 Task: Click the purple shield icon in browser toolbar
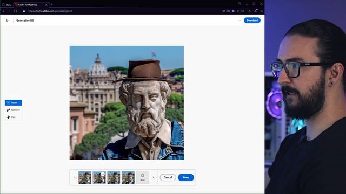click(233, 11)
